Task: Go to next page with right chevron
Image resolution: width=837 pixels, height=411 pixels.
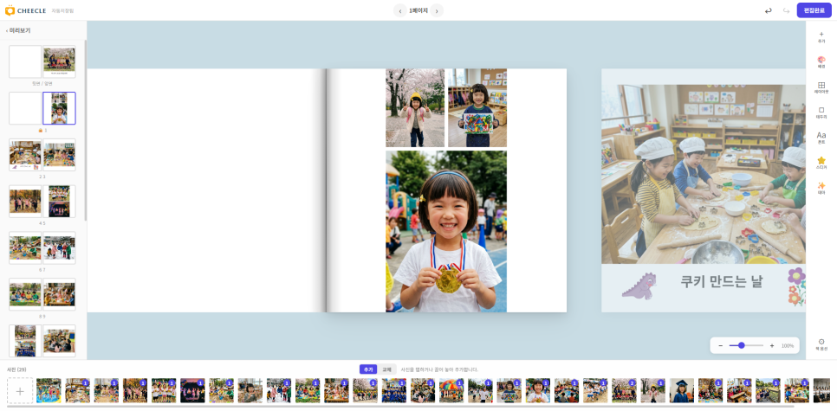Action: pos(437,10)
